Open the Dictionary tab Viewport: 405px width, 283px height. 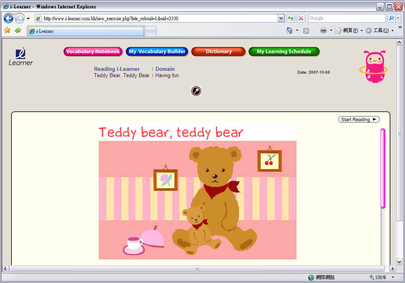click(x=218, y=51)
